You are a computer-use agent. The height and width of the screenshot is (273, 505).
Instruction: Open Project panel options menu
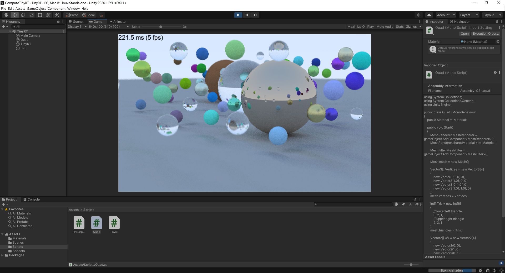(x=419, y=199)
